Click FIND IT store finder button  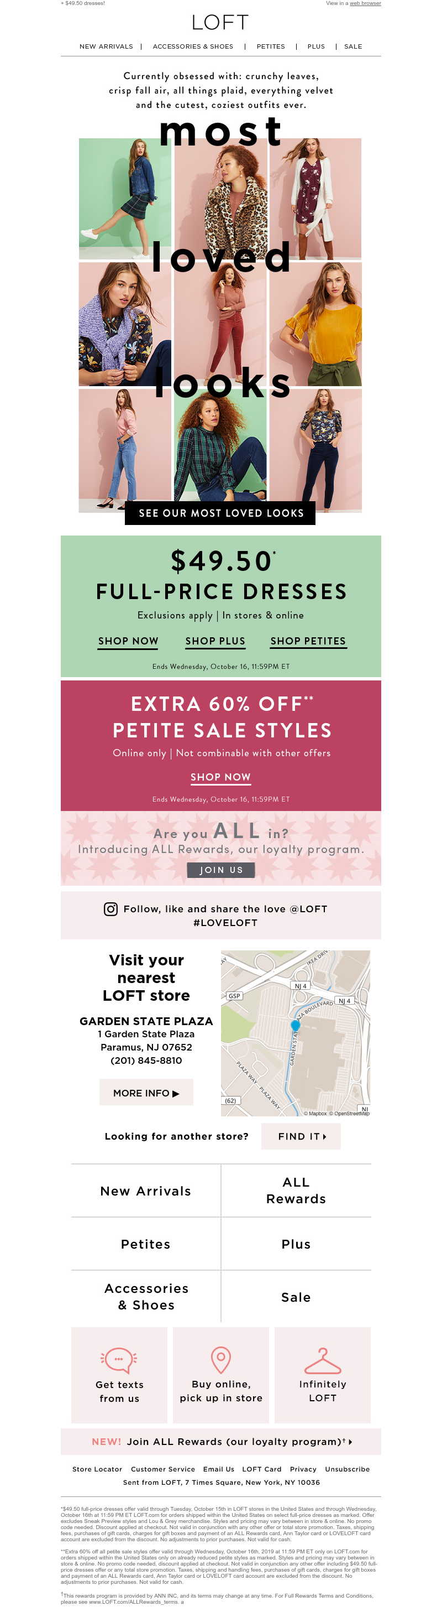pos(301,1136)
